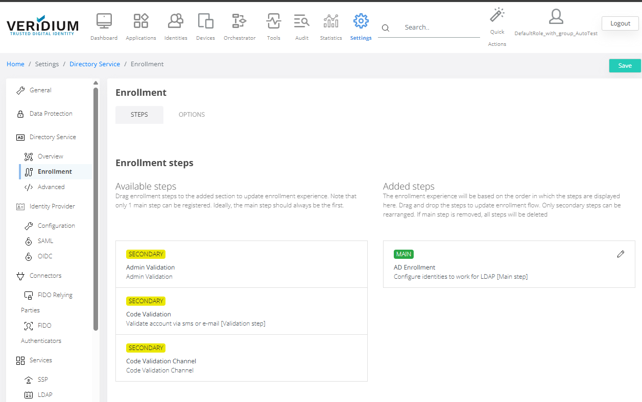Select Overview under Directory Service
Image resolution: width=642 pixels, height=402 pixels.
(51, 156)
